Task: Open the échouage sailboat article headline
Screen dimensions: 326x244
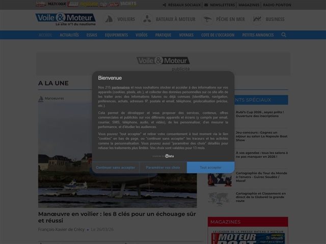Action: click(x=117, y=217)
